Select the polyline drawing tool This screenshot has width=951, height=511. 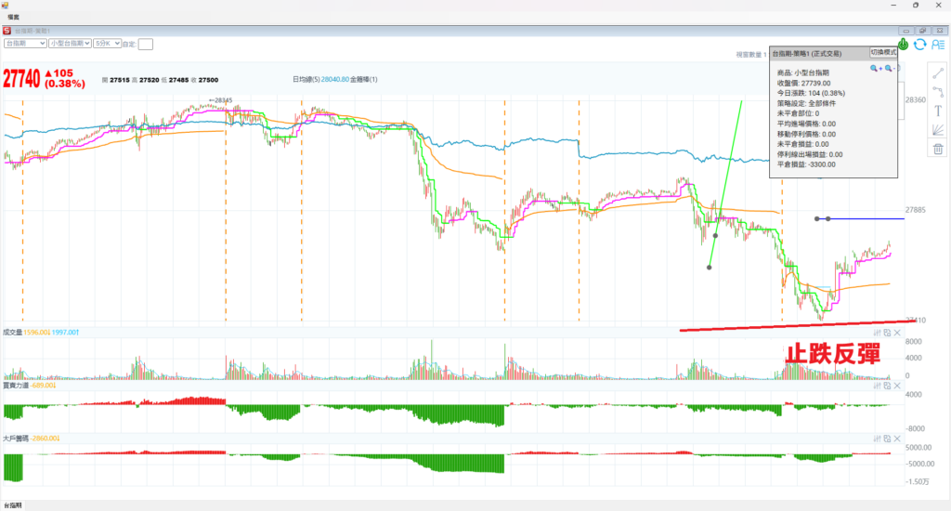pyautogui.click(x=938, y=92)
